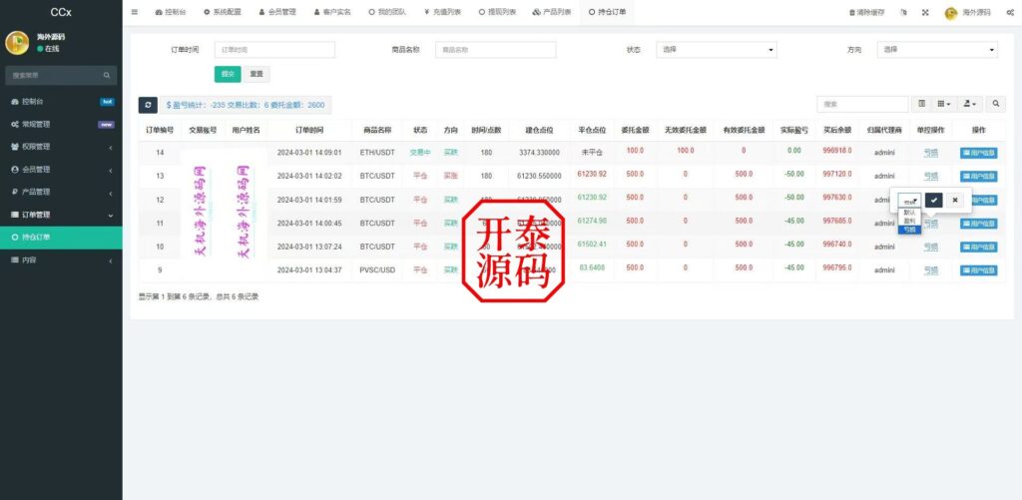
Task: Toggle the hamburger sidebar menu icon
Action: click(135, 12)
